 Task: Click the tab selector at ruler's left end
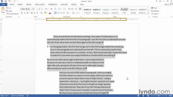(1, 19)
